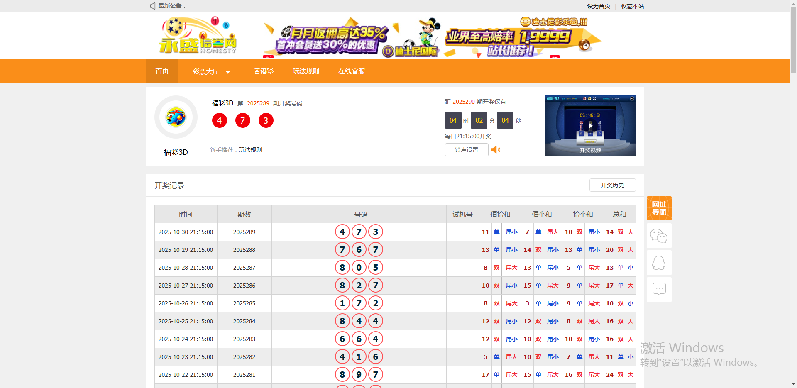Expand the 彩票大厅 dropdown menu
The width and height of the screenshot is (797, 388).
[211, 71]
